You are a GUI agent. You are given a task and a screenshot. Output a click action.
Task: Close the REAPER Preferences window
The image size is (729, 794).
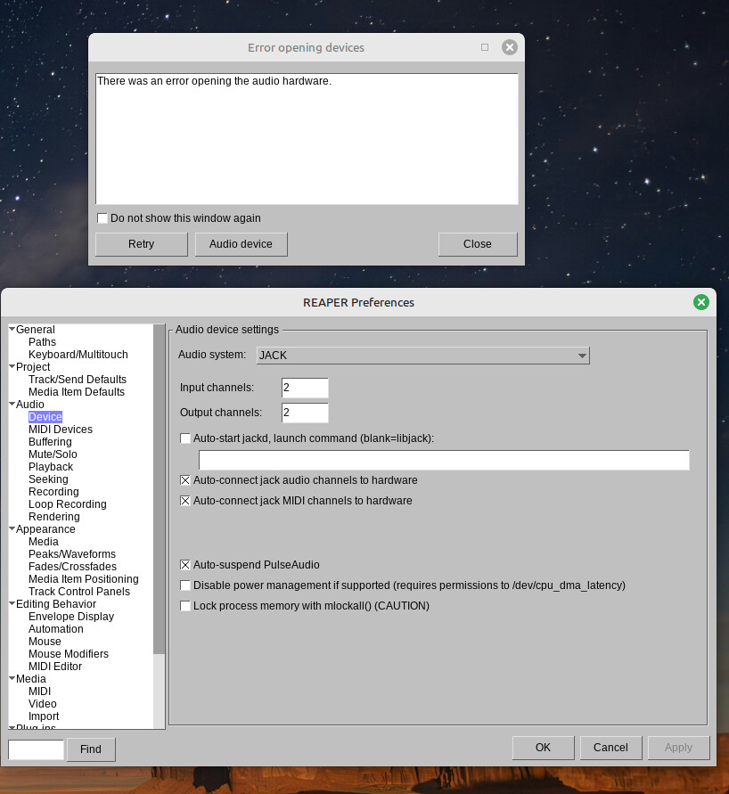coord(700,302)
